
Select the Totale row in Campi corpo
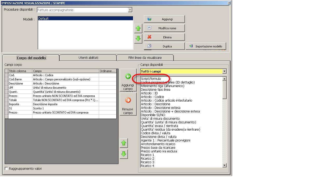point(61,100)
